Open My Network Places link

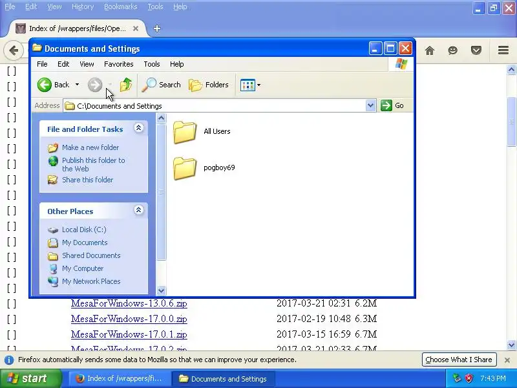click(x=91, y=281)
